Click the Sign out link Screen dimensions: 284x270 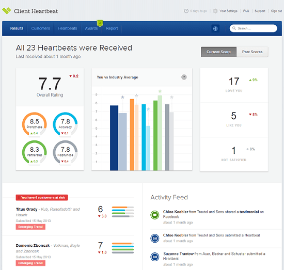(x=276, y=11)
